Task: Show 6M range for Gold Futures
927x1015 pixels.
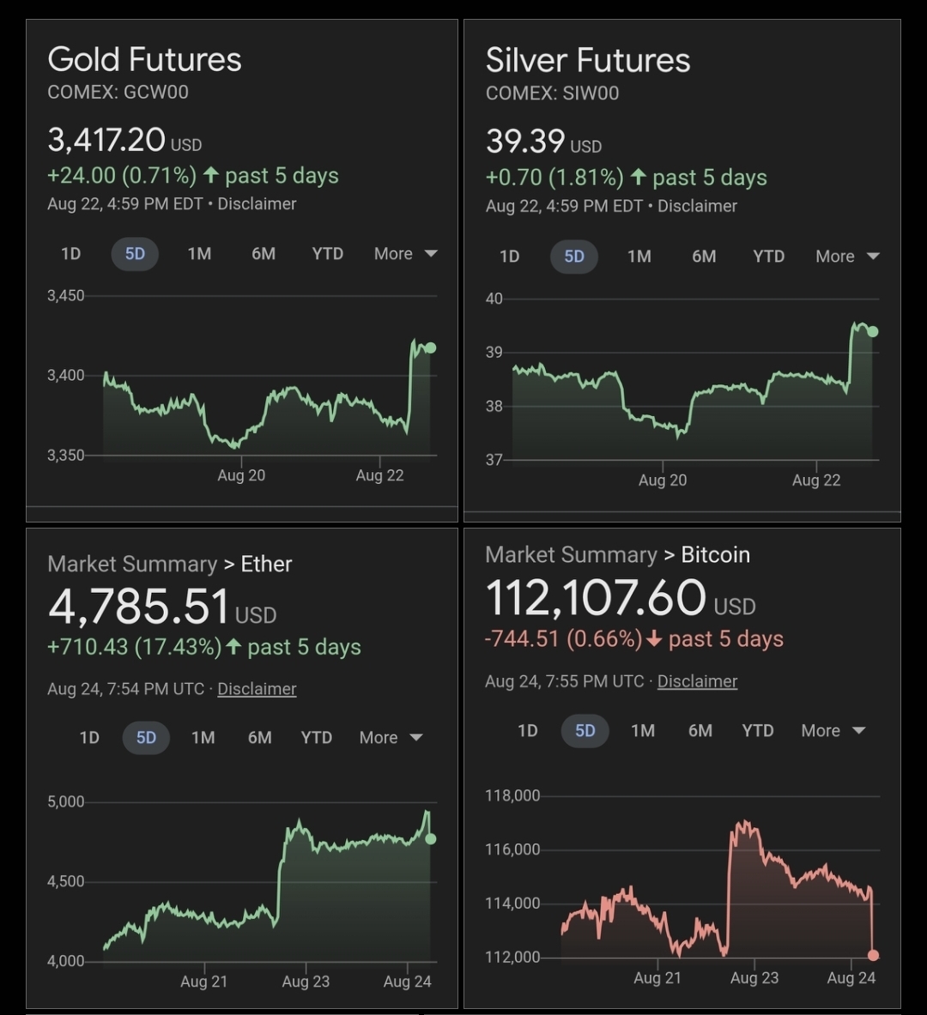Action: coord(264,254)
